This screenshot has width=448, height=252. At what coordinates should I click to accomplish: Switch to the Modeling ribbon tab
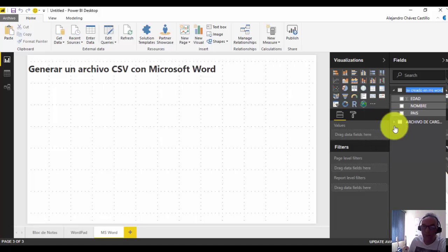click(74, 18)
